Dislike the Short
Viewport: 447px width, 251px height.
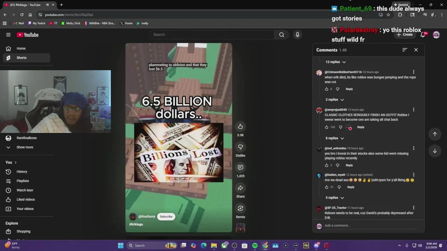tap(240, 147)
